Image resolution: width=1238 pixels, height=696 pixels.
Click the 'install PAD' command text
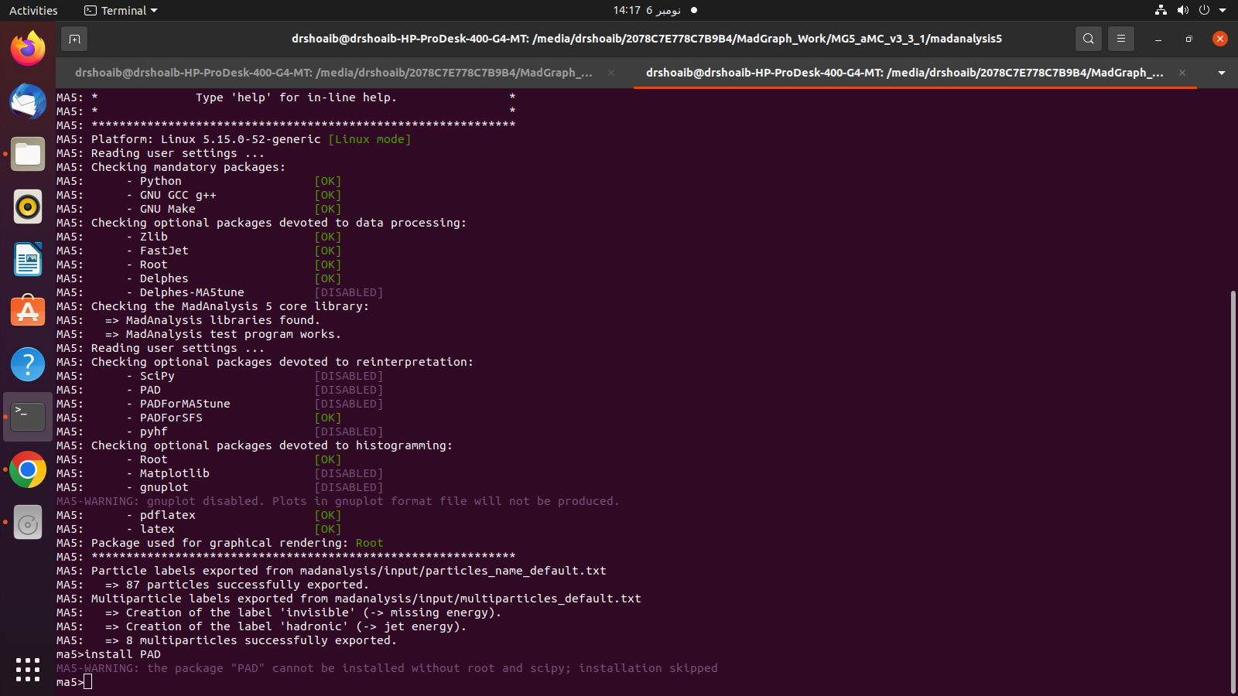pos(122,654)
